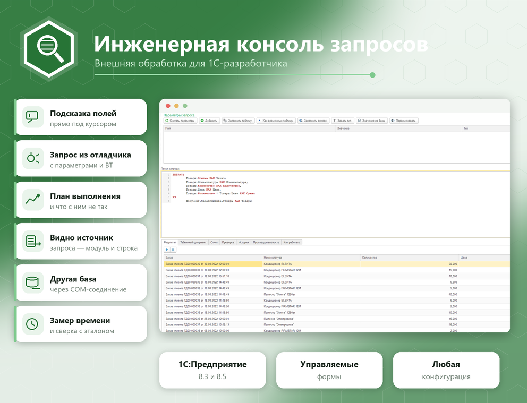Click the other database cylinder icon

[32, 282]
